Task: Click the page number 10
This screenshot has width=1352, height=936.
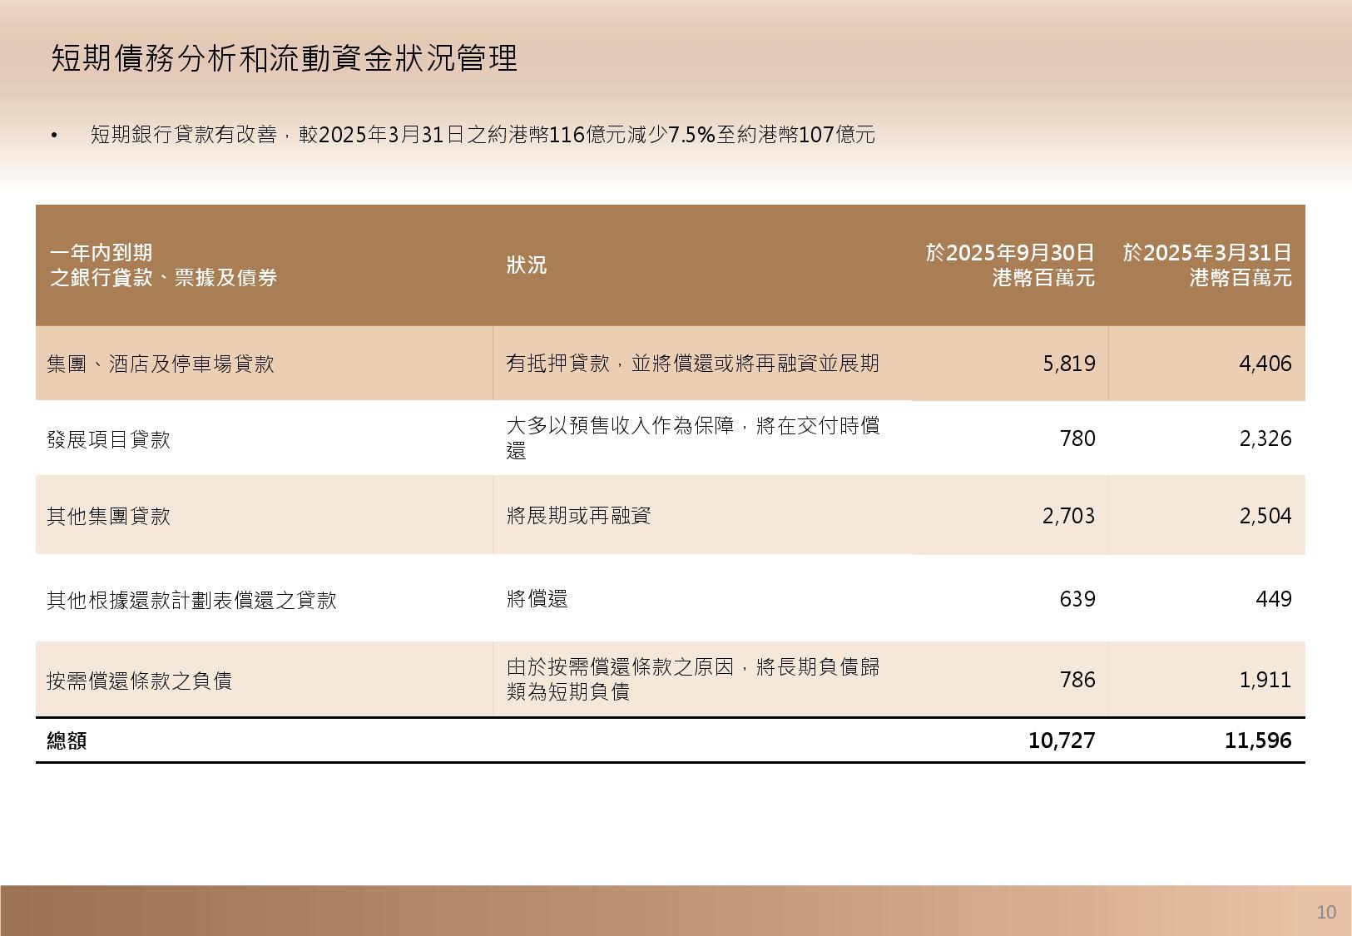Action: 1325,913
